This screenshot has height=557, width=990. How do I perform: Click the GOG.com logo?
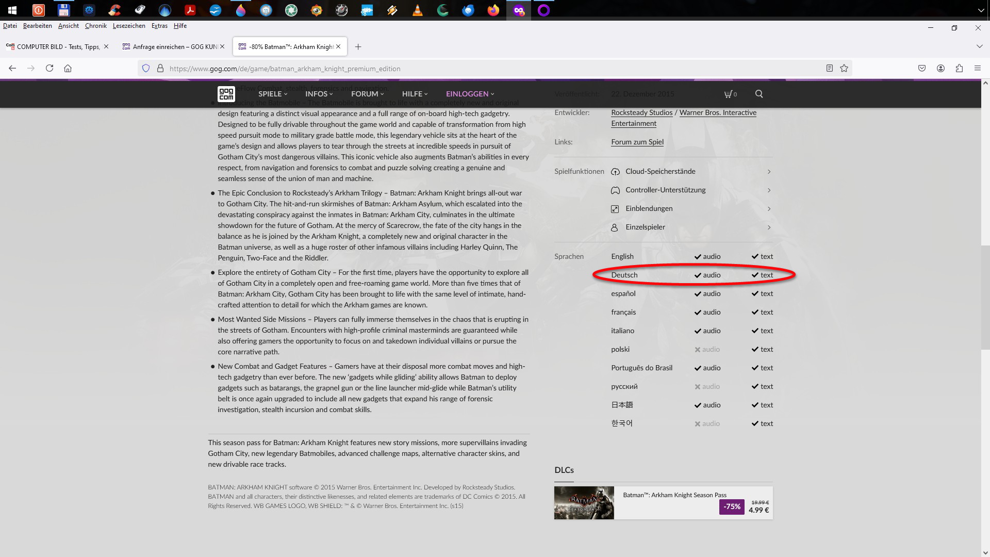(x=226, y=94)
